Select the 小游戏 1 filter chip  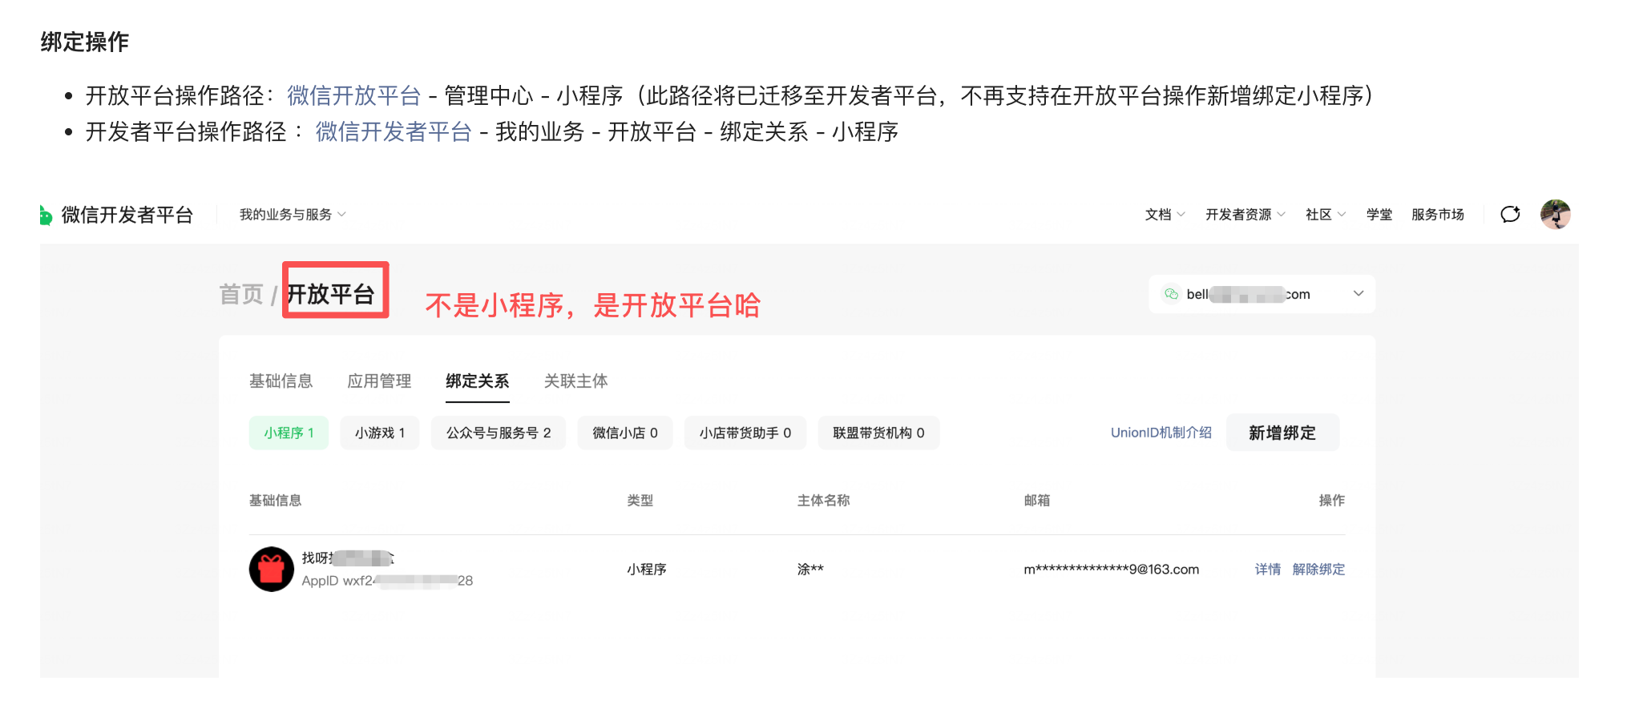point(380,433)
